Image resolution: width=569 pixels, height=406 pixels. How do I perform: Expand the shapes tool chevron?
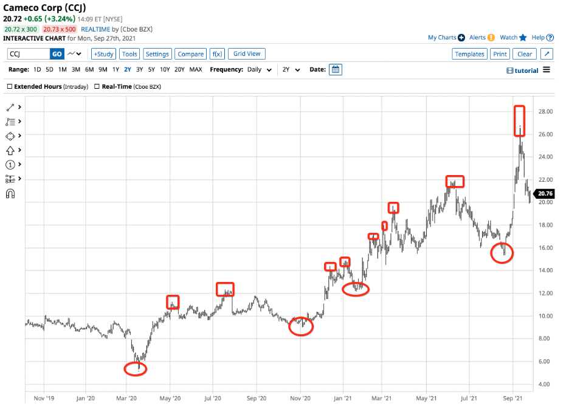pos(19,136)
